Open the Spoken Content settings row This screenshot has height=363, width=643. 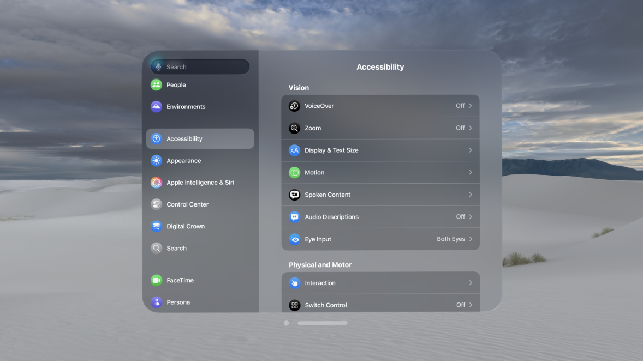click(380, 195)
